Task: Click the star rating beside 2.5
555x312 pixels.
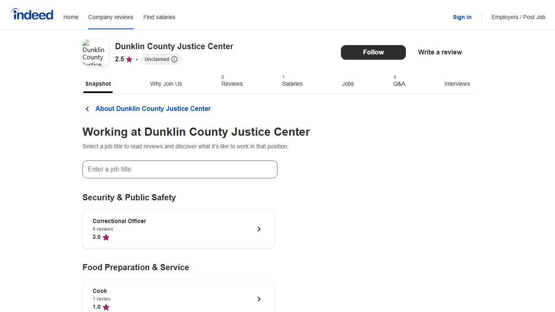Action: point(129,59)
